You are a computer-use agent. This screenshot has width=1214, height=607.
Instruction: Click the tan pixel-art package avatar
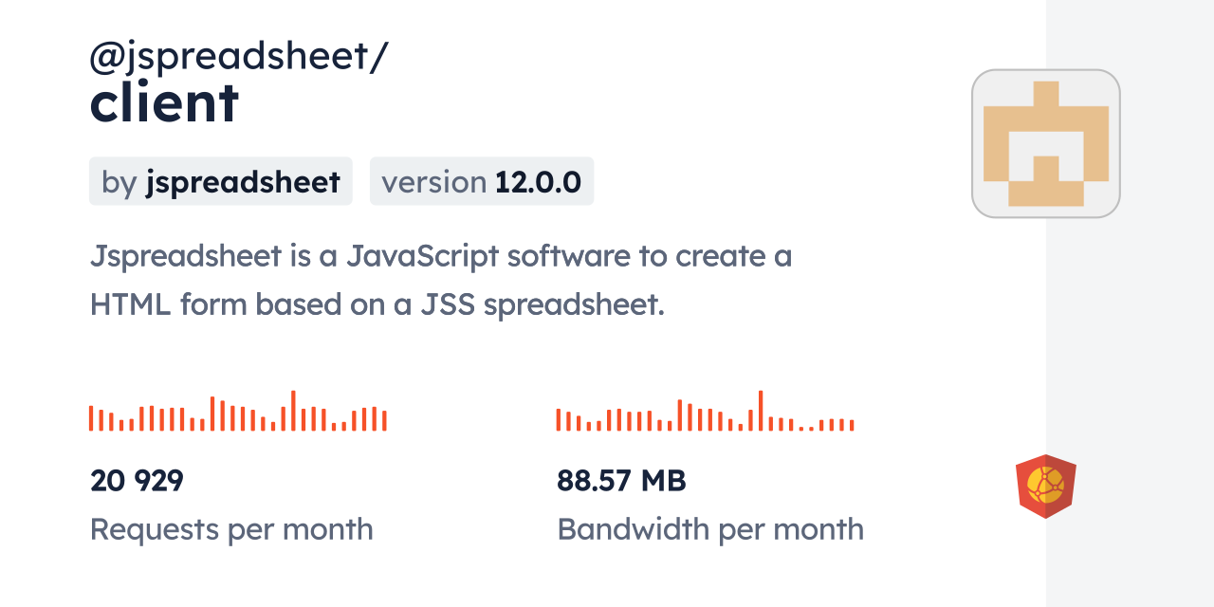1045,143
